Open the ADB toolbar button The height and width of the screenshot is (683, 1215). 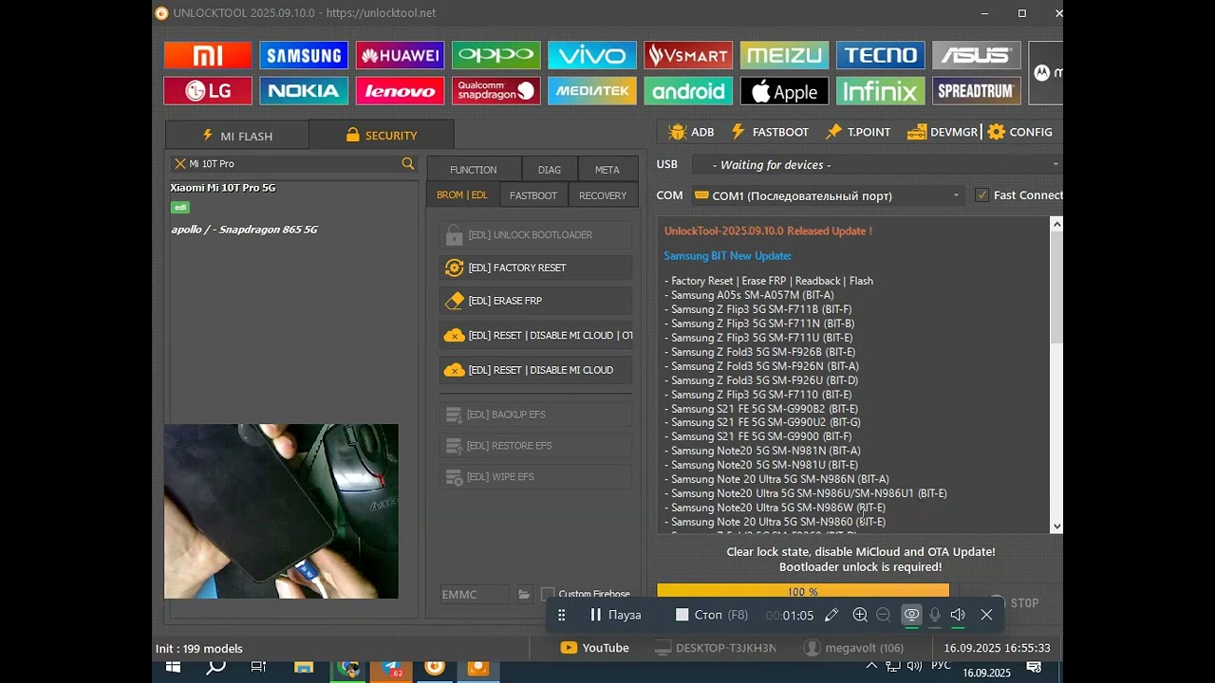pos(691,132)
